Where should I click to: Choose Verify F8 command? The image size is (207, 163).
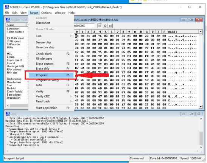(x=51, y=91)
